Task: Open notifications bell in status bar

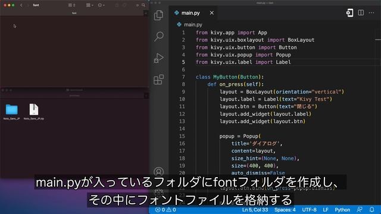Action: [371, 210]
